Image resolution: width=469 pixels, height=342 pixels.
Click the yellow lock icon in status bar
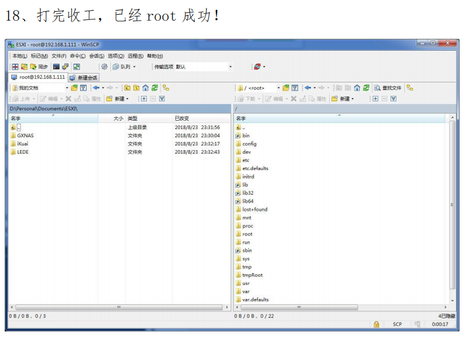[376, 324]
